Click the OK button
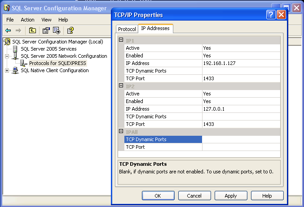The width and height of the screenshot is (304, 207). 158,196
